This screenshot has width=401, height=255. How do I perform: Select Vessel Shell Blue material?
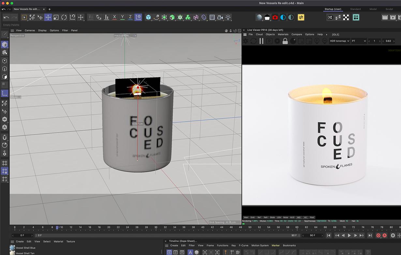click(x=25, y=248)
